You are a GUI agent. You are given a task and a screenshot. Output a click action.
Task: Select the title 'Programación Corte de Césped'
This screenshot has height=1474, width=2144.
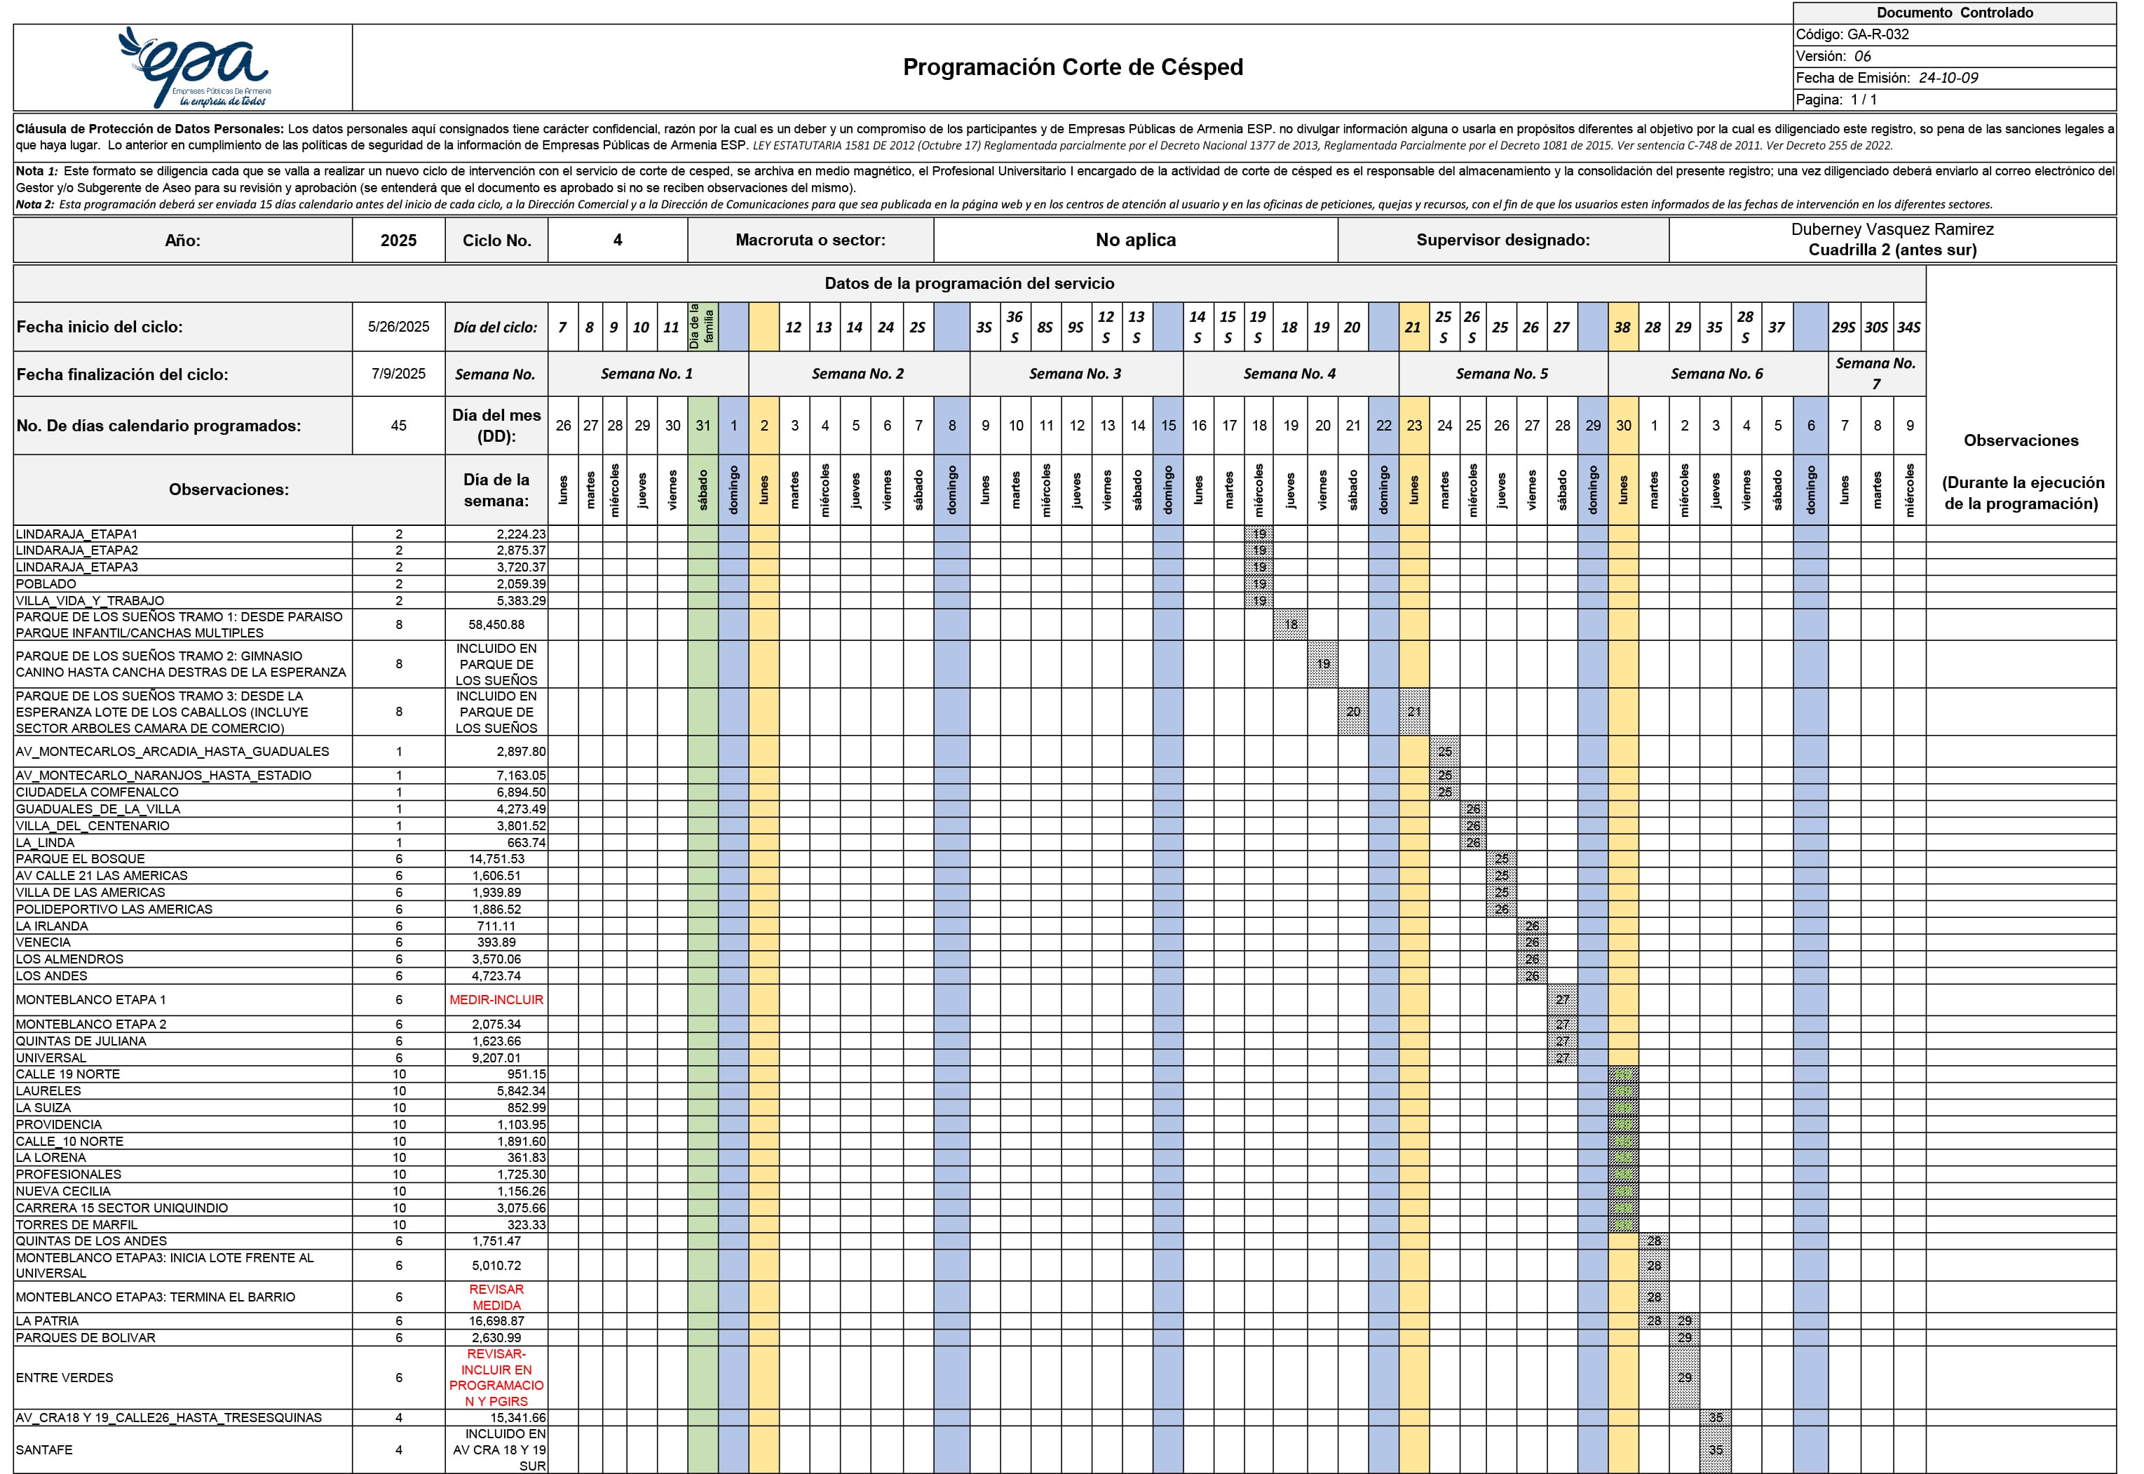[x=1072, y=67]
